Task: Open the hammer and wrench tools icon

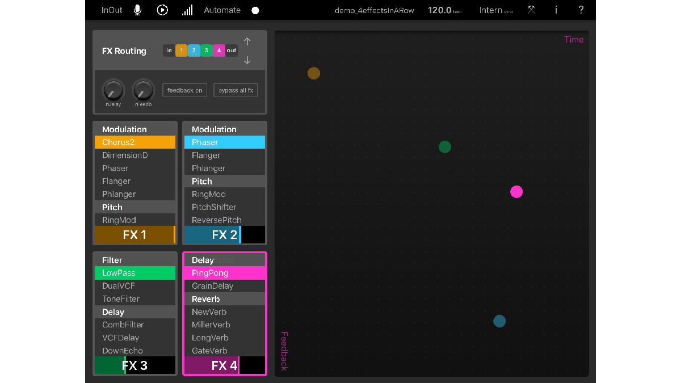Action: [531, 10]
